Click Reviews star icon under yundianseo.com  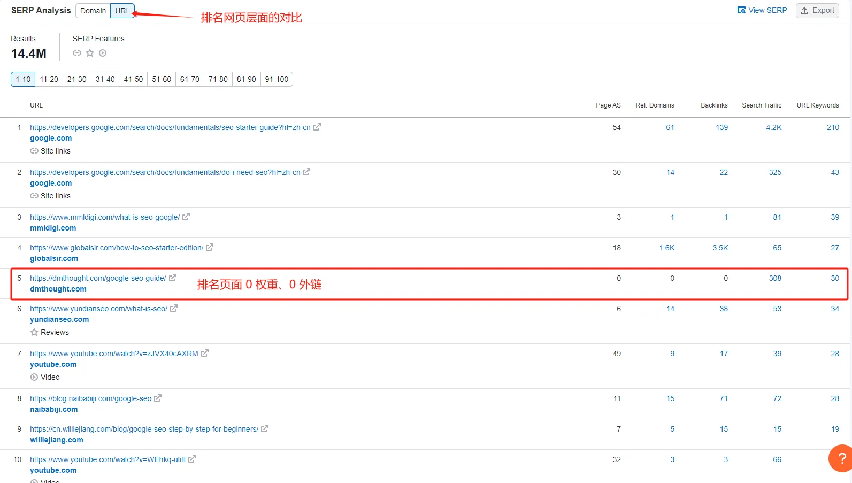34,332
